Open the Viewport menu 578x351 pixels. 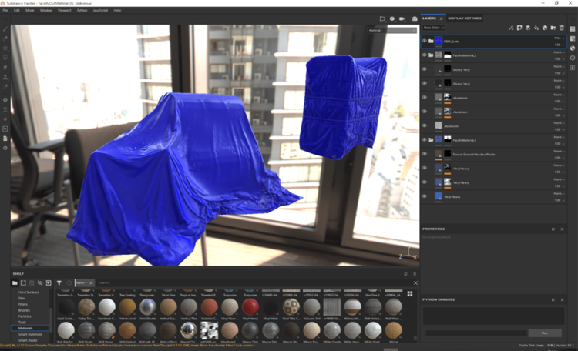click(64, 10)
